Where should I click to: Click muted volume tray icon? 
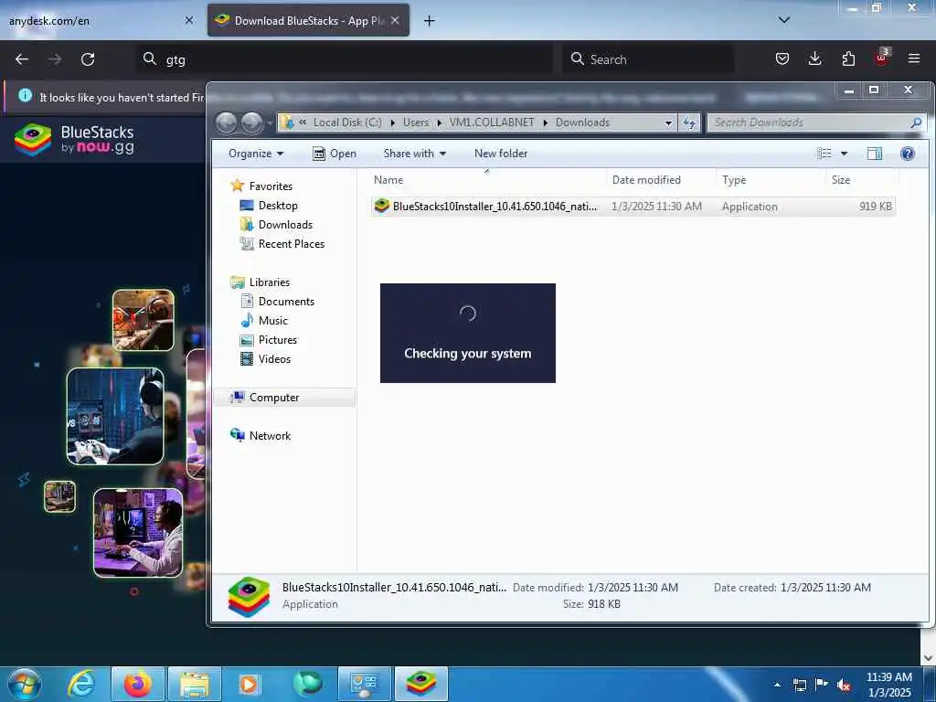[844, 685]
